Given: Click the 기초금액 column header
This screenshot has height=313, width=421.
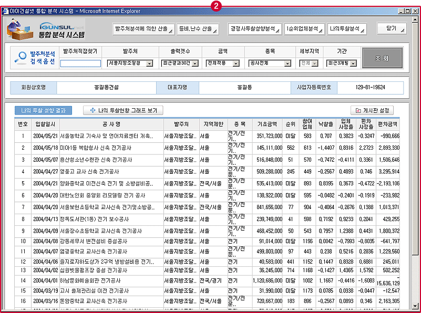Looking at the screenshot, I should (x=267, y=124).
